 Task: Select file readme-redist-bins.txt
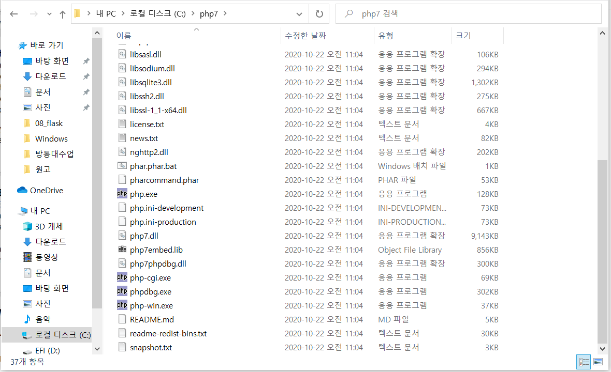click(x=168, y=334)
